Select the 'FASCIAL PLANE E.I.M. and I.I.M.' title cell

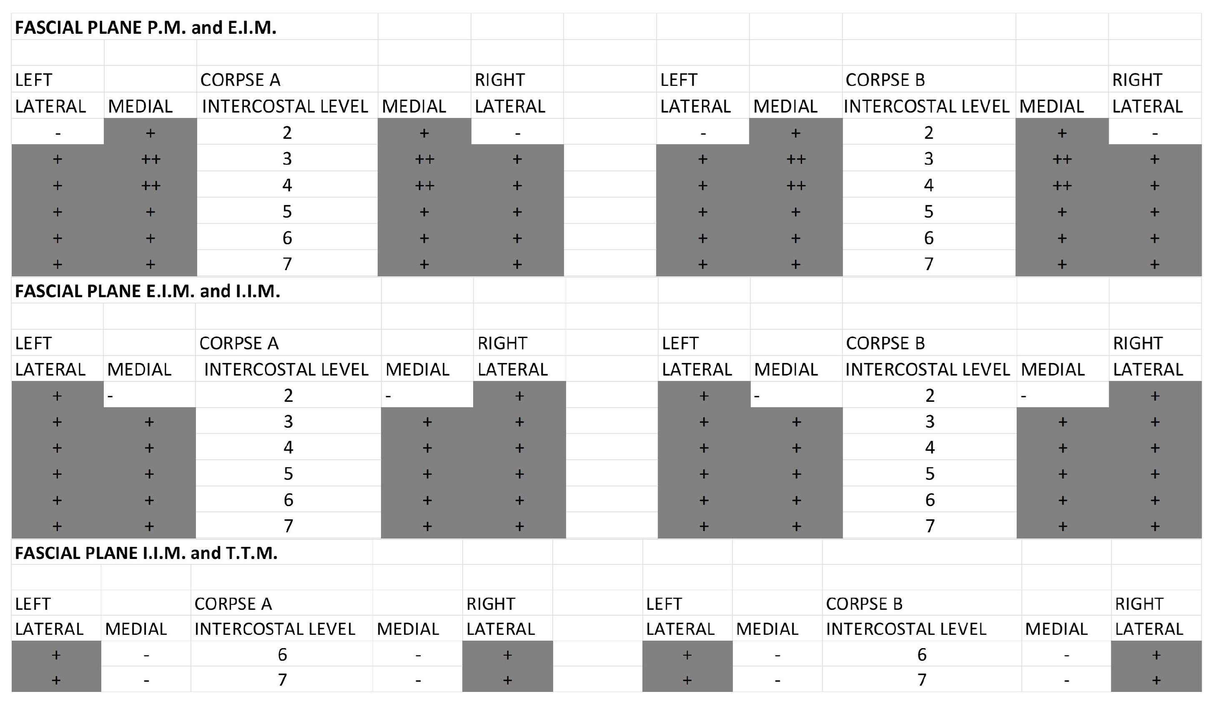[147, 291]
